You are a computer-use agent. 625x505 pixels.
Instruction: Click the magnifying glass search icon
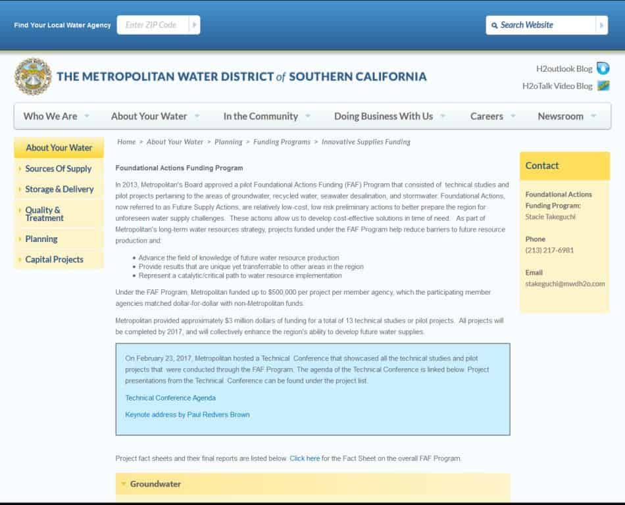pyautogui.click(x=495, y=26)
